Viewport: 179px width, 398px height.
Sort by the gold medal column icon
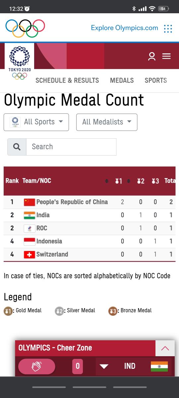[119, 181]
